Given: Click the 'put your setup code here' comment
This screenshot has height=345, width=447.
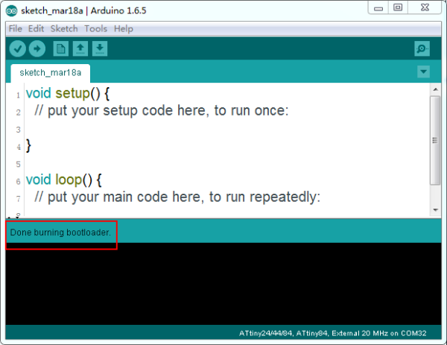Looking at the screenshot, I should [x=162, y=110].
